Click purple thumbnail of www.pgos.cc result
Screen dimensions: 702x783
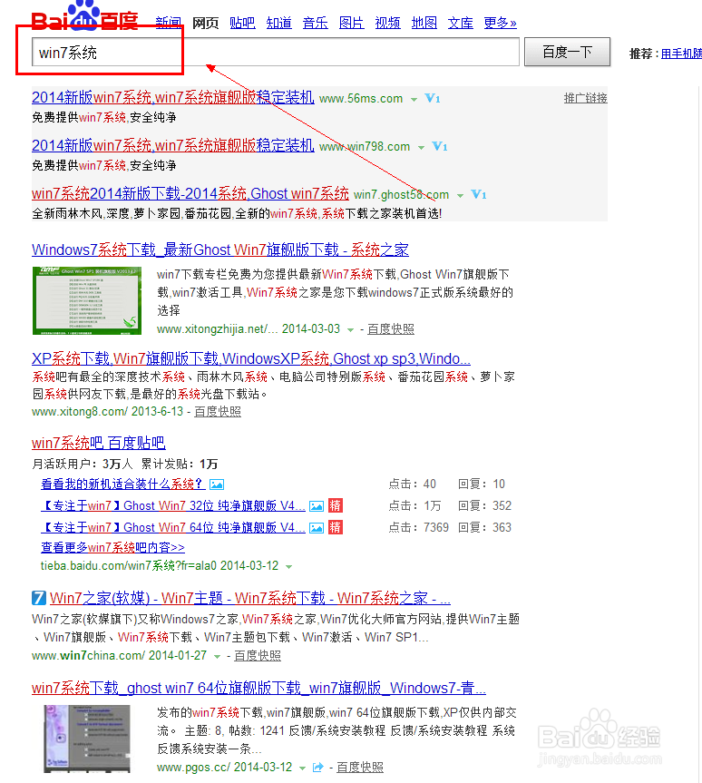[x=87, y=739]
